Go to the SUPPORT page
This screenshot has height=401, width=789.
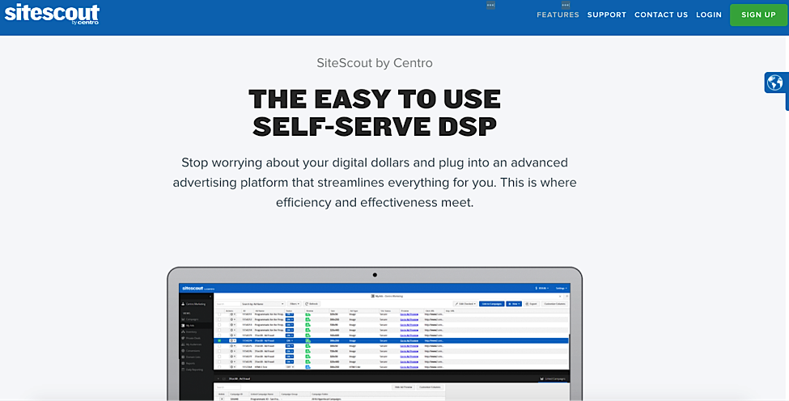tap(606, 15)
